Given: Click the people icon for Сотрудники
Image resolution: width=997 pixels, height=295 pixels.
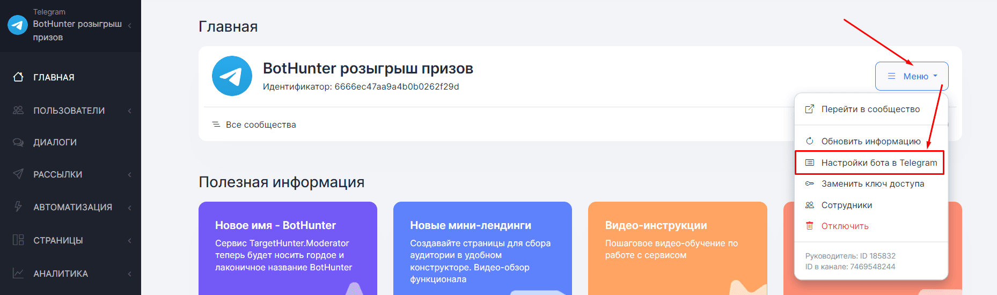Looking at the screenshot, I should pos(810,205).
